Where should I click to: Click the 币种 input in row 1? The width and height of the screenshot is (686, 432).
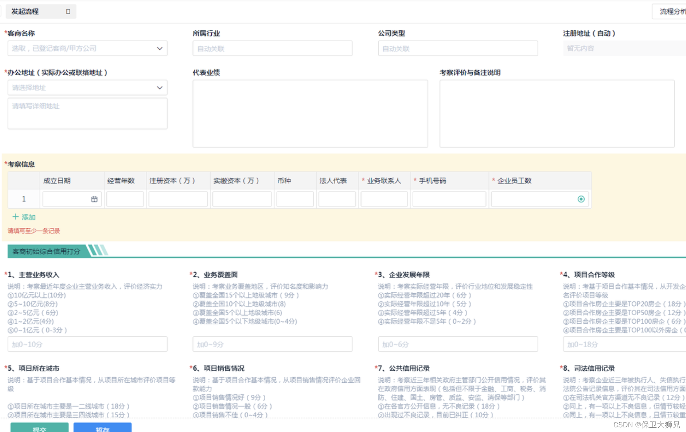295,199
